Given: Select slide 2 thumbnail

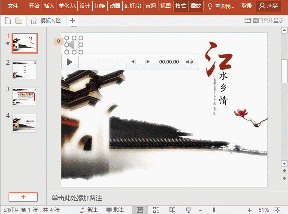Looking at the screenshot, I should point(24,70).
